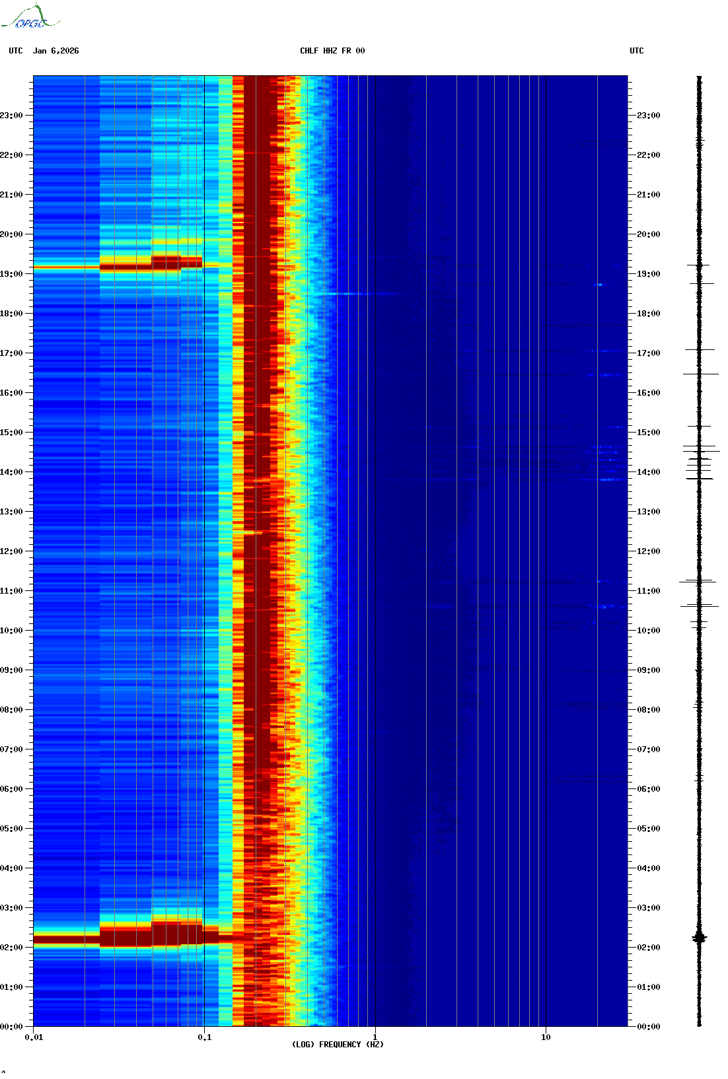Click the 10 Hz frequency axis label
This screenshot has width=728, height=1079.
546,1037
